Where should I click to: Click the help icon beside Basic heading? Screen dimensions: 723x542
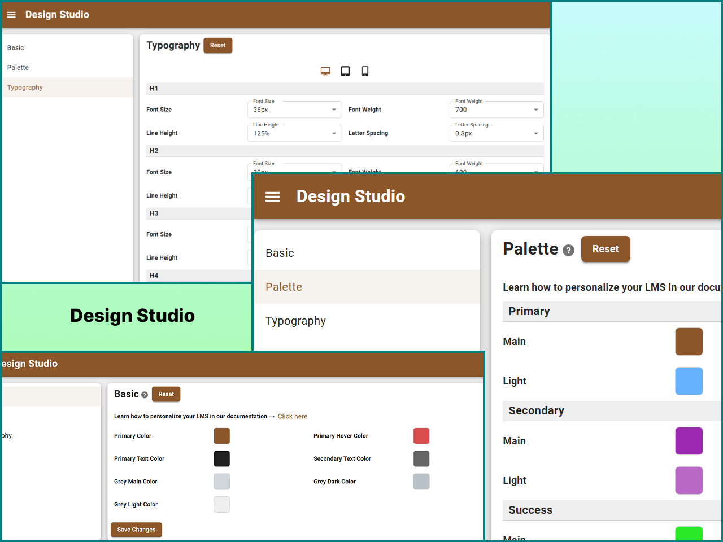coord(146,394)
